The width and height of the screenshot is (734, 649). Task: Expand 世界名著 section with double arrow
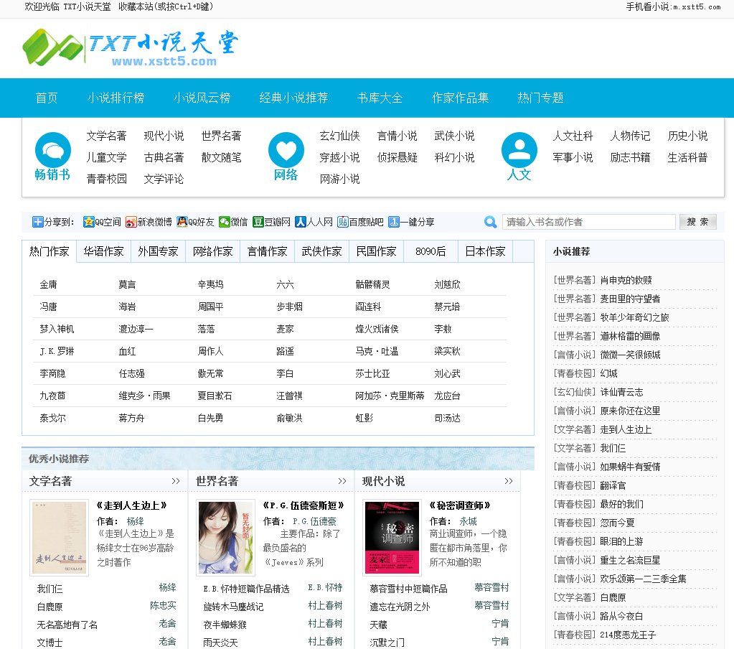click(342, 481)
